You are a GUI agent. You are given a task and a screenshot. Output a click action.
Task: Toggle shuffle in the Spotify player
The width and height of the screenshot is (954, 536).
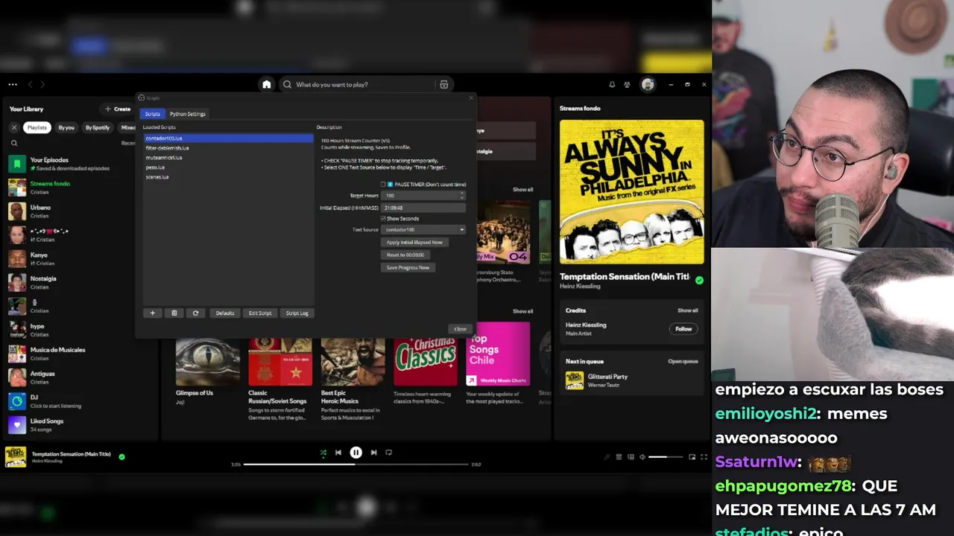pyautogui.click(x=323, y=452)
